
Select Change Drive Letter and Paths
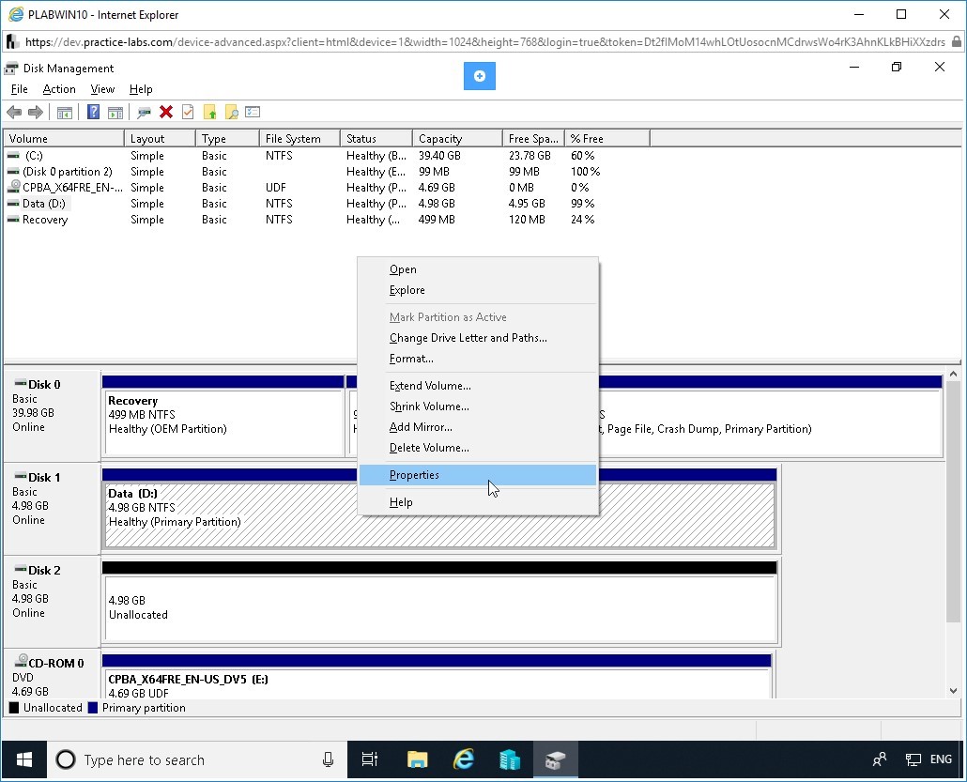[478, 338]
